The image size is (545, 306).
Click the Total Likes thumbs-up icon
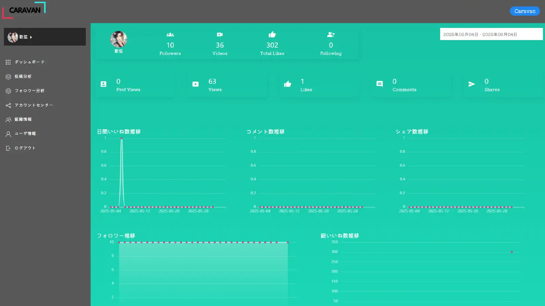point(272,35)
